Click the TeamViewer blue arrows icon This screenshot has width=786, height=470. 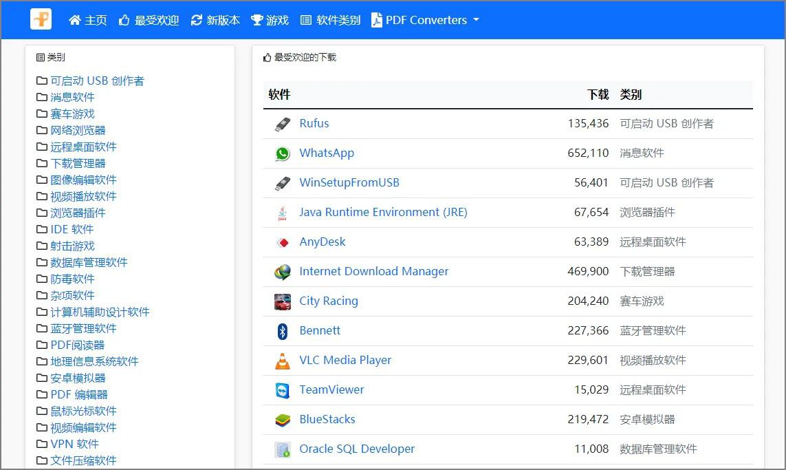click(281, 389)
